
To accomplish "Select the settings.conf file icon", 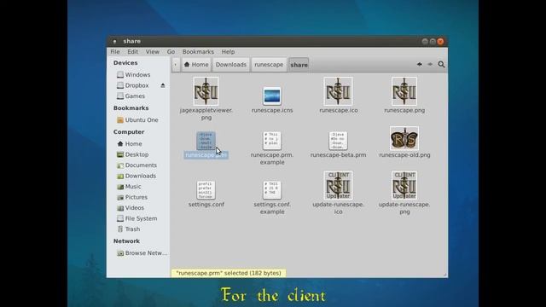I will [x=206, y=190].
